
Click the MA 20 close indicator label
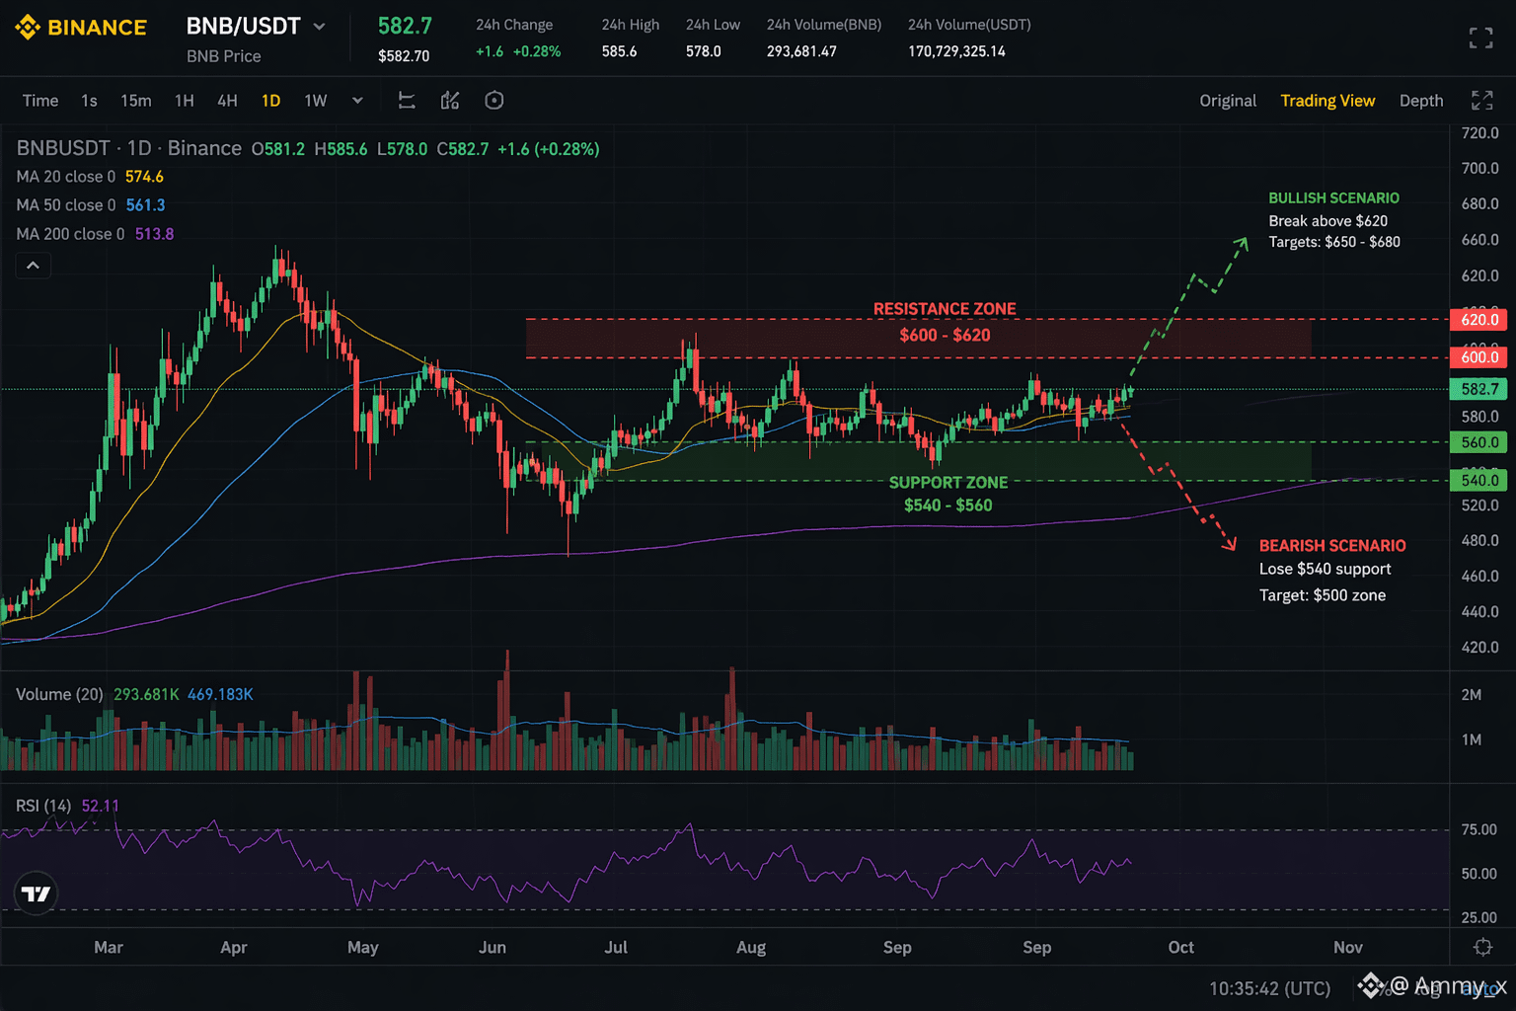[x=65, y=177]
